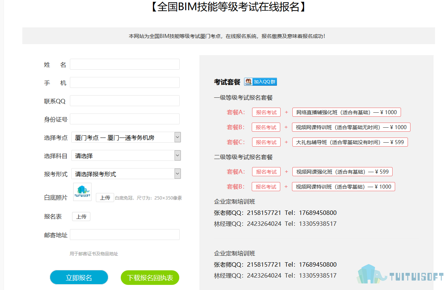Viewport: 446px width, 290px height.
Task: Click the 考试套餐 heading text
Action: pos(227,82)
